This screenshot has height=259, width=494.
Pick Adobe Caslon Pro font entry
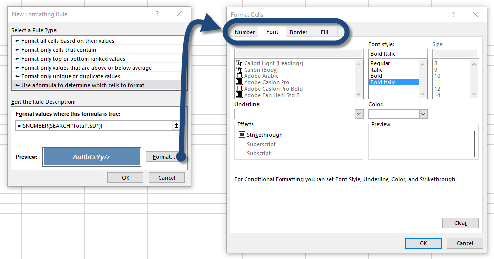pyautogui.click(x=266, y=82)
